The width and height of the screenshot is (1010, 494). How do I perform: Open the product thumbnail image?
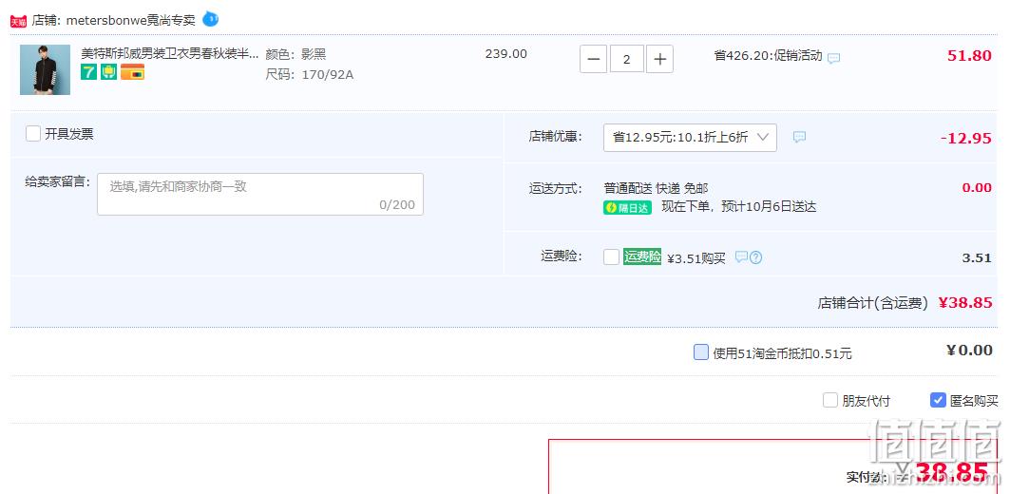click(x=45, y=69)
